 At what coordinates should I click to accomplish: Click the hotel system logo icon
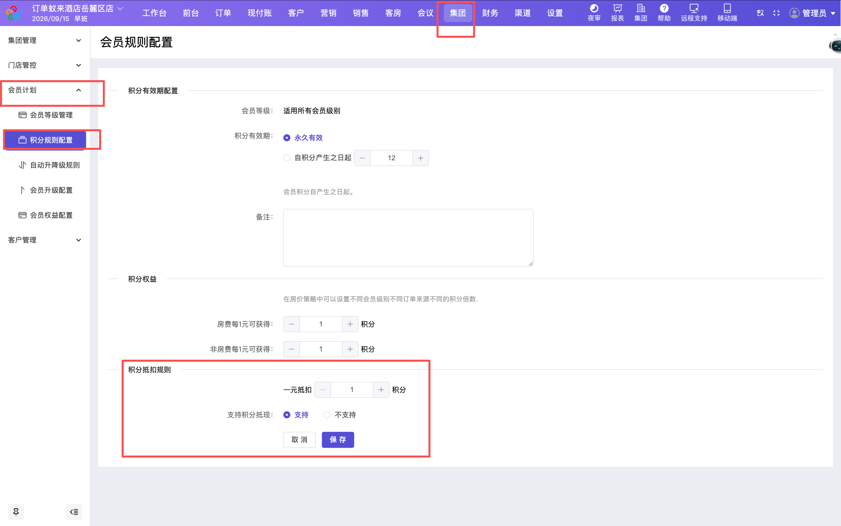click(13, 13)
